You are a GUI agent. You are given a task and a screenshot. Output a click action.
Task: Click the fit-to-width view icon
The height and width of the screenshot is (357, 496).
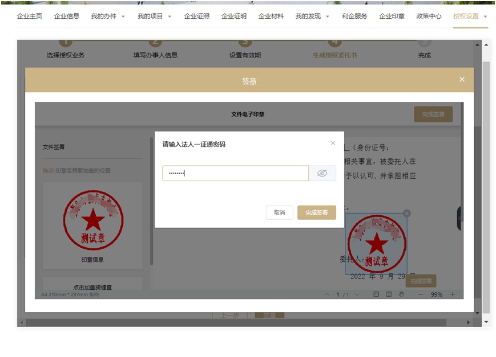coord(376,294)
